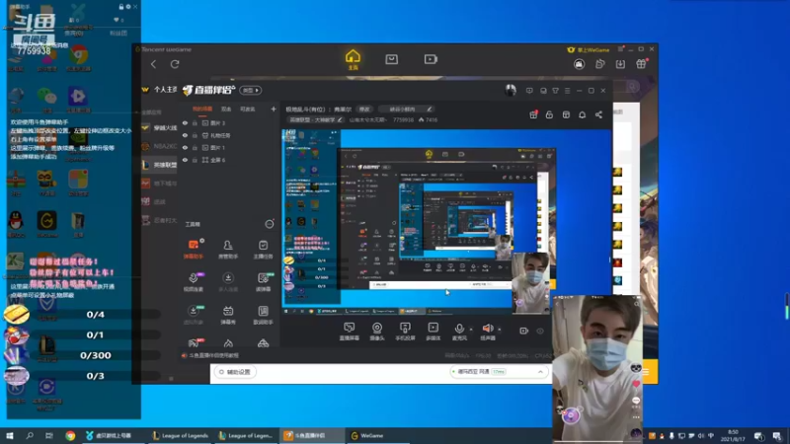Viewport: 790px width, 444px height.
Task: Expand speaker options arrow
Action: pyautogui.click(x=500, y=330)
